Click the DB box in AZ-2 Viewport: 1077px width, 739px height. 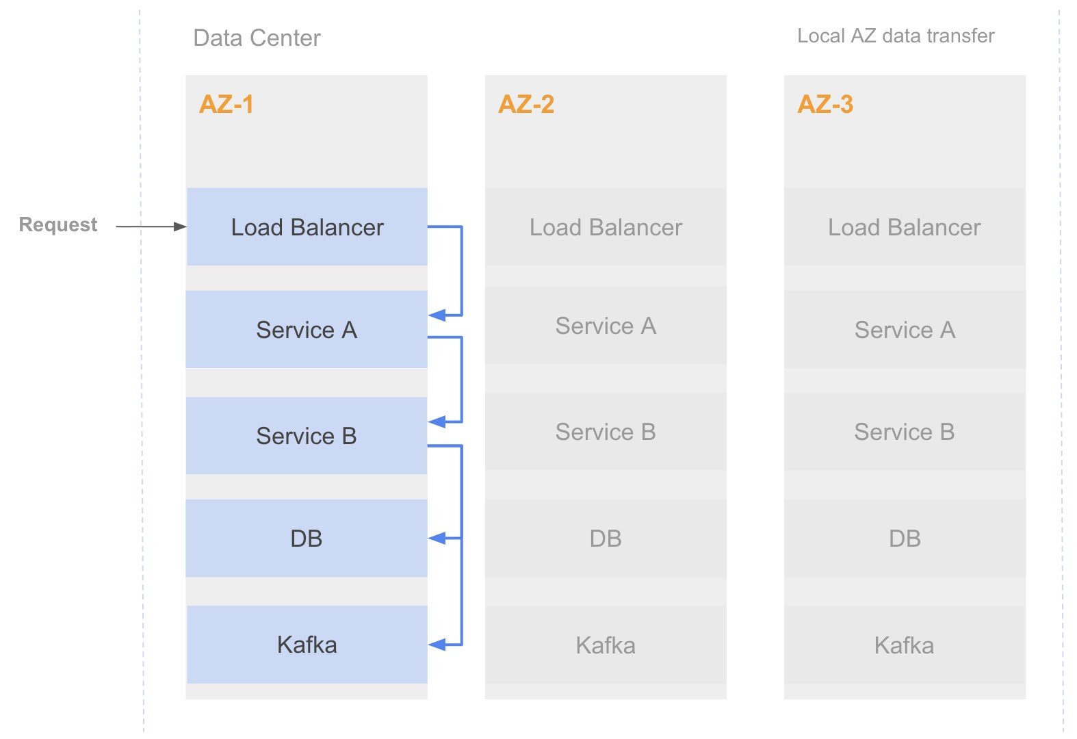(606, 538)
